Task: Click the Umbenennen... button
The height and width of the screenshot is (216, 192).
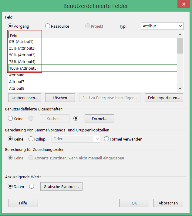Action: (x=24, y=98)
